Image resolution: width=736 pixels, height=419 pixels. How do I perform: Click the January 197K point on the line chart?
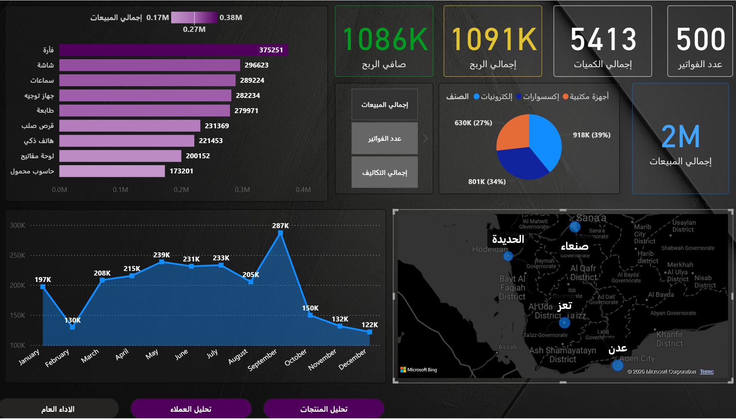(x=43, y=287)
